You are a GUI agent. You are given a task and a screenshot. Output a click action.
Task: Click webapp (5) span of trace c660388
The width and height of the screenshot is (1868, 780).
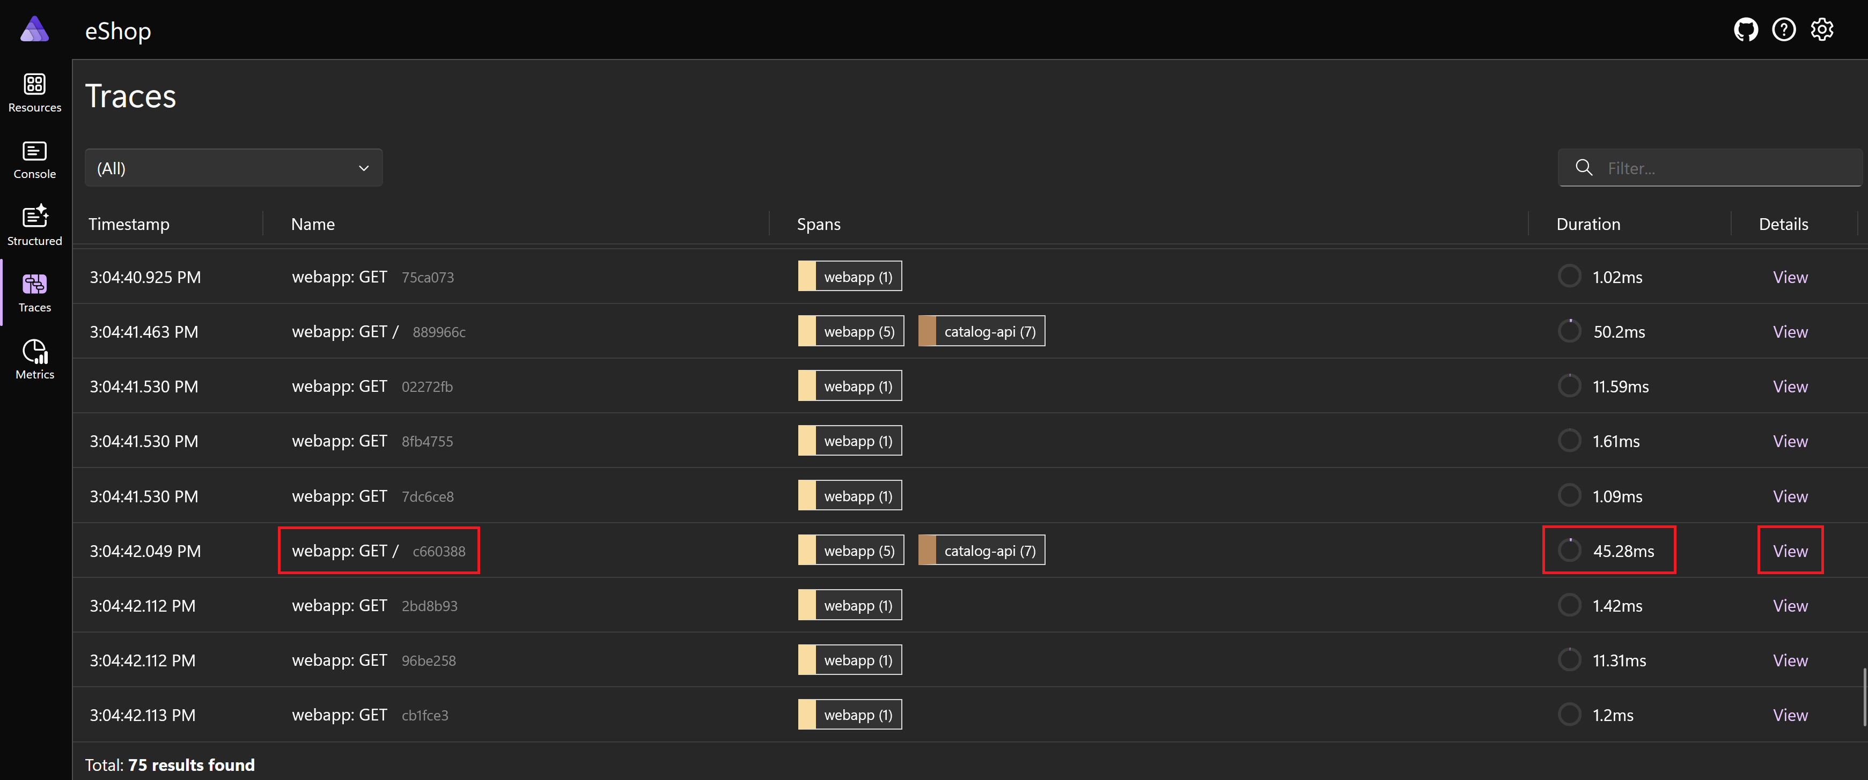(851, 549)
